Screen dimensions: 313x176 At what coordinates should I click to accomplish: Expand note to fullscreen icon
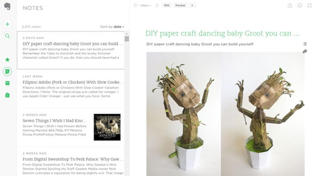310,5
